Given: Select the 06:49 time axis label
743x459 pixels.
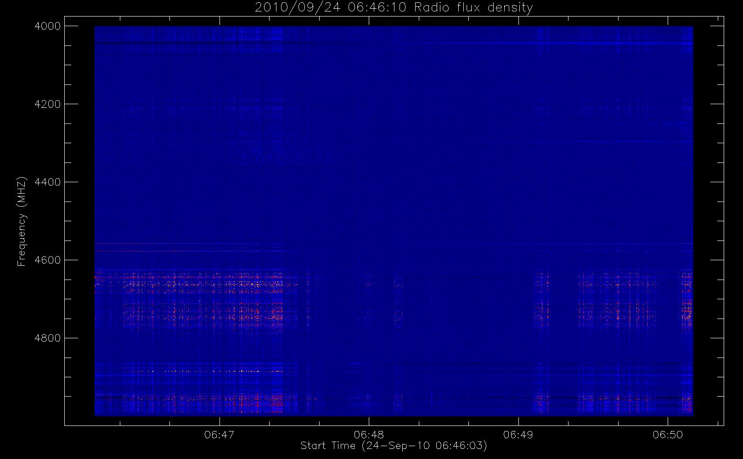Looking at the screenshot, I should click(x=518, y=435).
